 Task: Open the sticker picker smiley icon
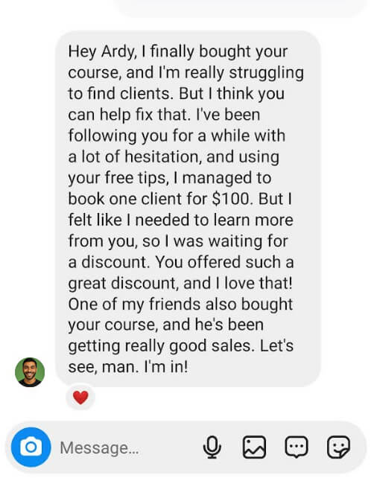point(338,447)
